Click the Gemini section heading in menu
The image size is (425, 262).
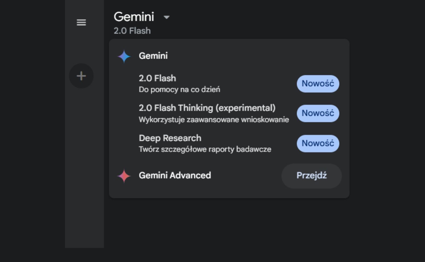(153, 56)
